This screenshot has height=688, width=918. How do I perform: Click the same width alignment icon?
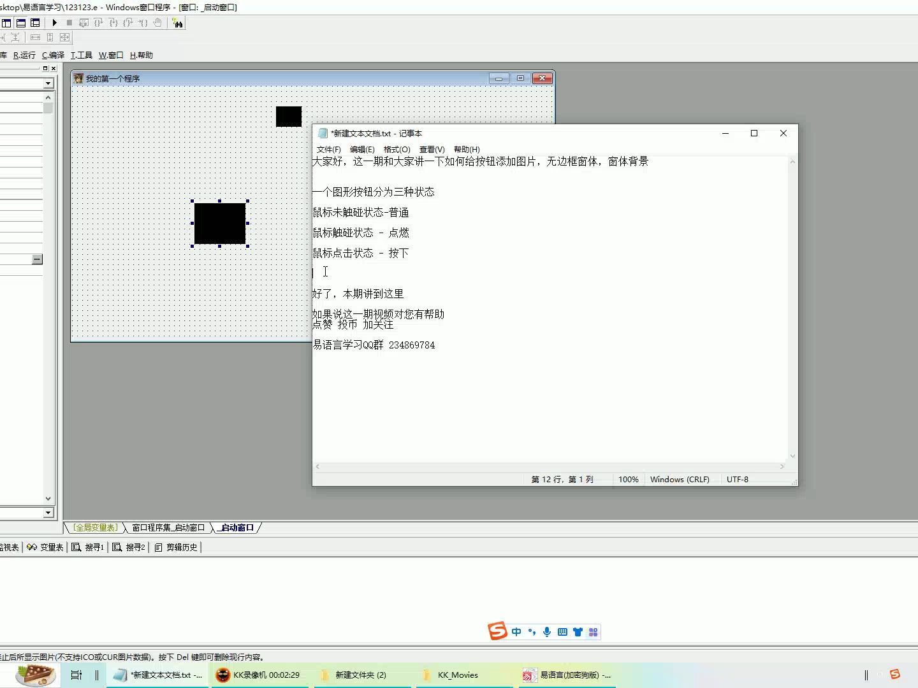35,38
